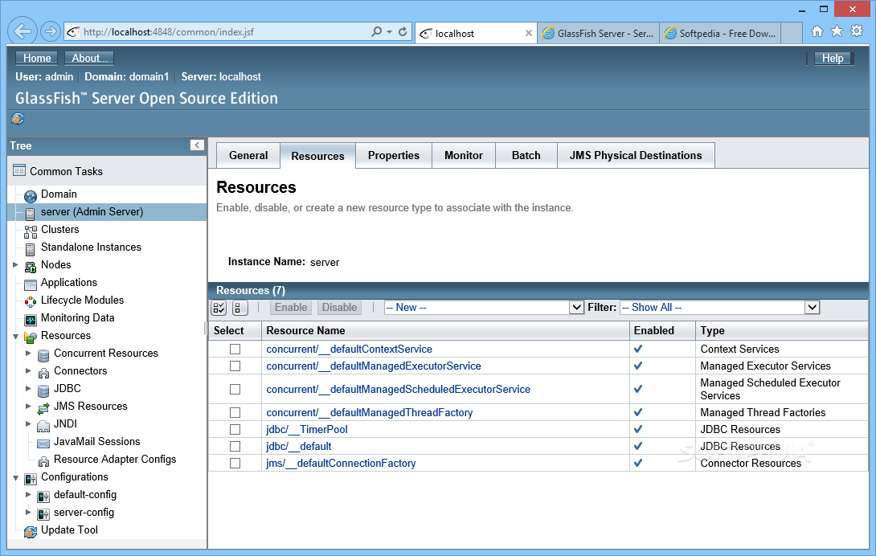
Task: Click the Configurations icon in tree
Action: [x=31, y=479]
